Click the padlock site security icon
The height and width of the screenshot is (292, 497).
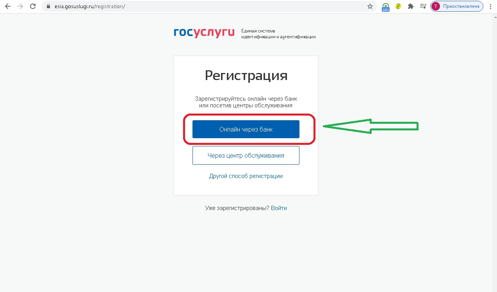coord(48,7)
